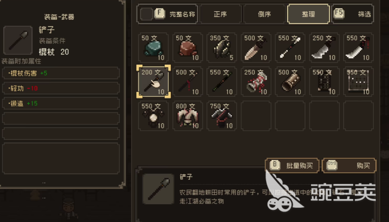Select the teal ore item priced 50 文
Image resolution: width=389 pixels, height=222 pixels.
(x=153, y=48)
